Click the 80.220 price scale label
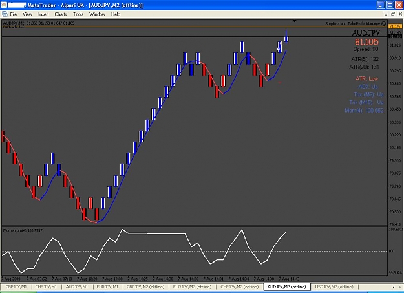Screen dimensions: 404x293 [x=395, y=135]
